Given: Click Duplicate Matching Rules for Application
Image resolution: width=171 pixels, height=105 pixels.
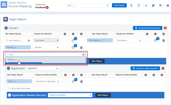Looking at the screenshot, I should (x=145, y=68).
